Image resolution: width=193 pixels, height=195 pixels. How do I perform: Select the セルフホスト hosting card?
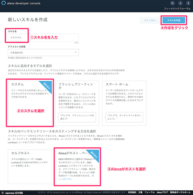(x=30, y=167)
